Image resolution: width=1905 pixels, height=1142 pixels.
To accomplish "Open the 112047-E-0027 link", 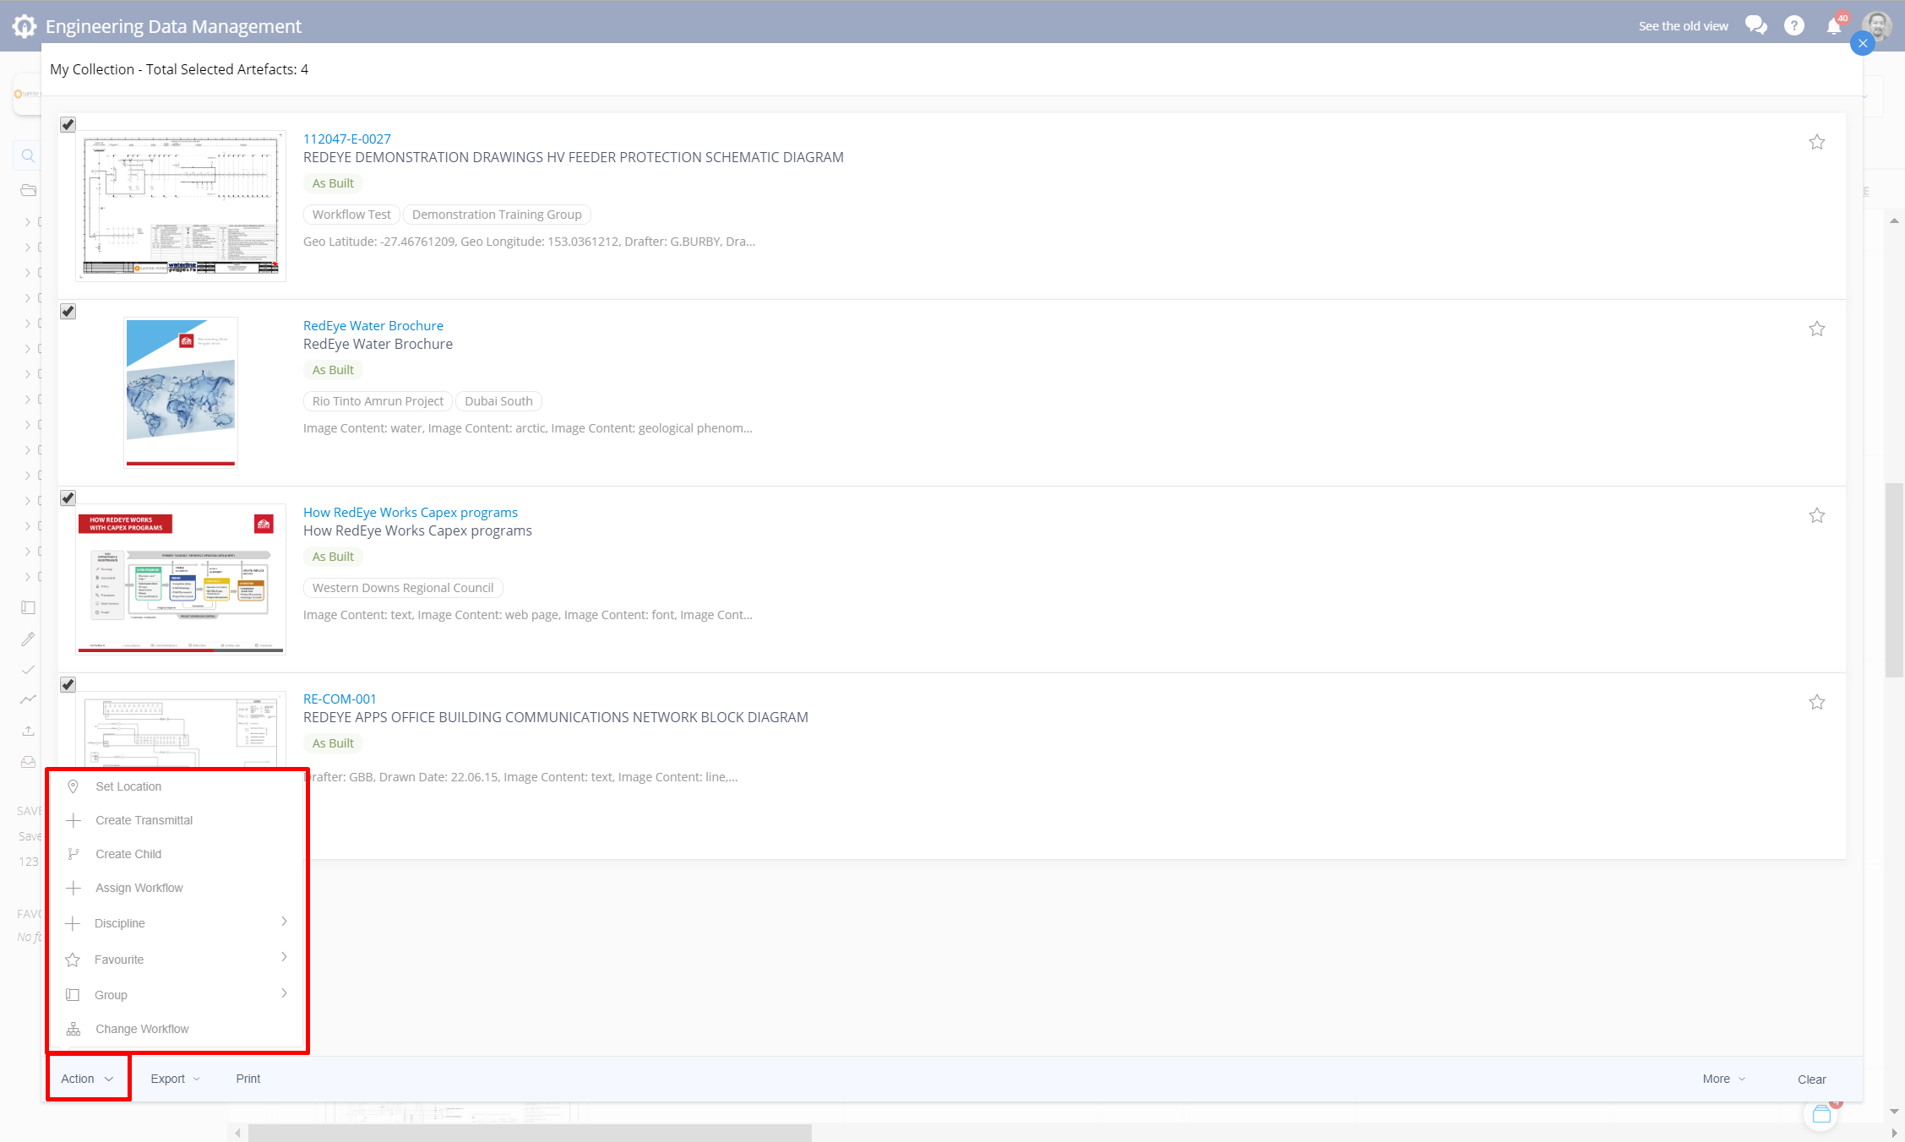I will [x=346, y=139].
